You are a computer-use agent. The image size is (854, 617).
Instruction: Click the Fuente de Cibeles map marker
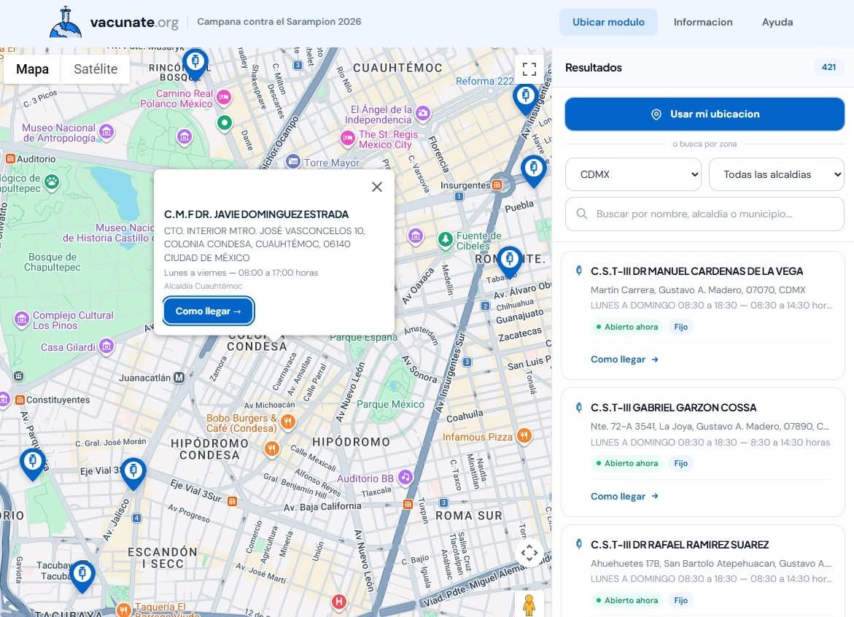tap(445, 238)
